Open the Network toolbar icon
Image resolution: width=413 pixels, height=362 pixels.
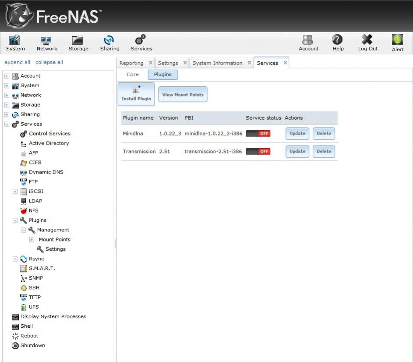[x=47, y=43]
